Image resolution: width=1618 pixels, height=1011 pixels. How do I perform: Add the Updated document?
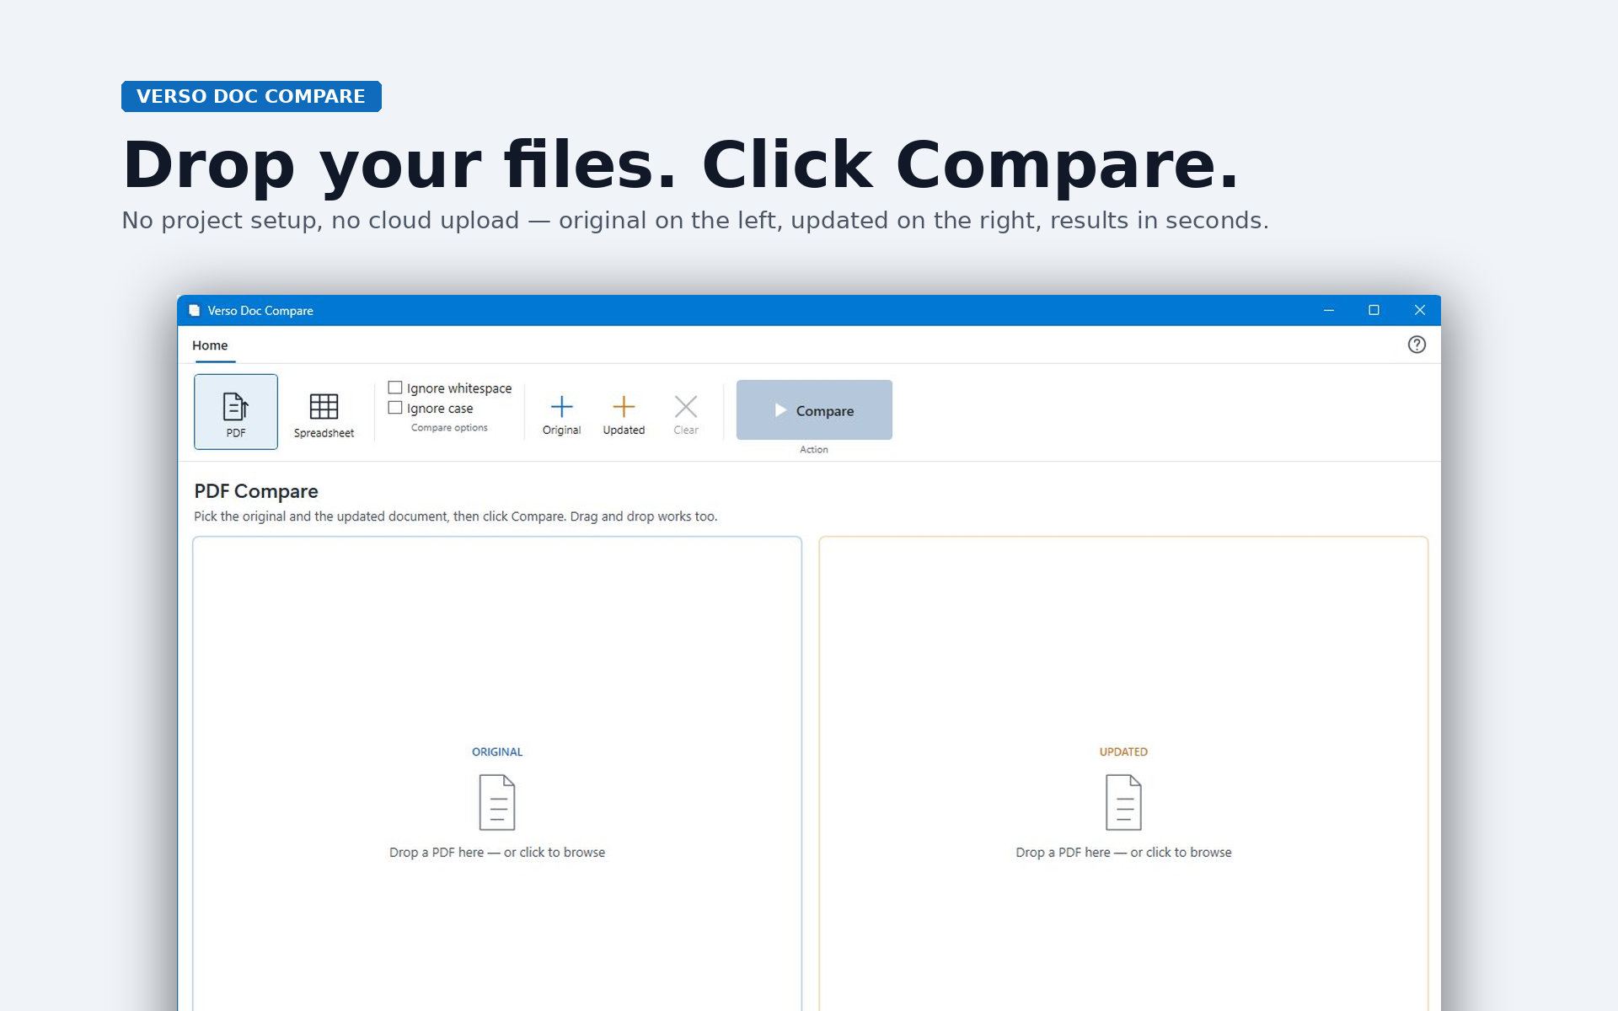(624, 415)
